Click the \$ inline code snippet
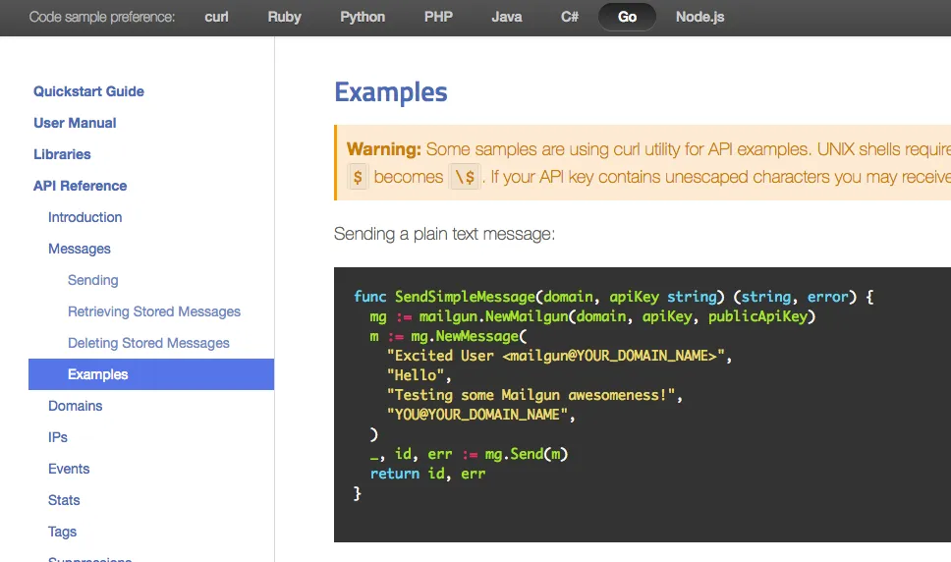Image resolution: width=951 pixels, height=562 pixels. [465, 177]
